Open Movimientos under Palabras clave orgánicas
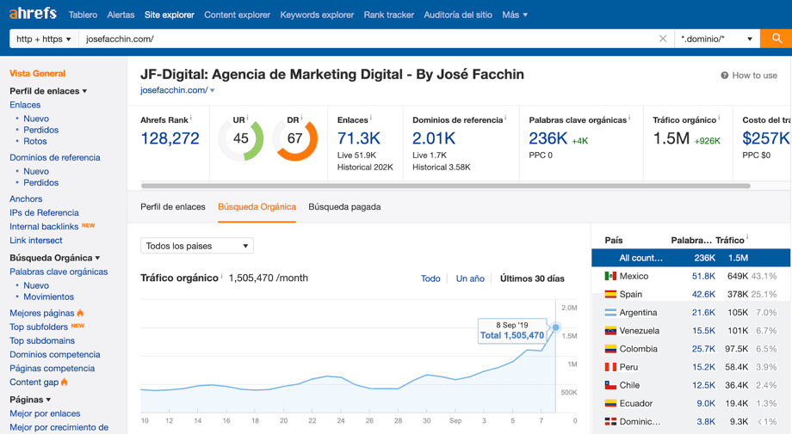The width and height of the screenshot is (792, 434). pos(48,296)
